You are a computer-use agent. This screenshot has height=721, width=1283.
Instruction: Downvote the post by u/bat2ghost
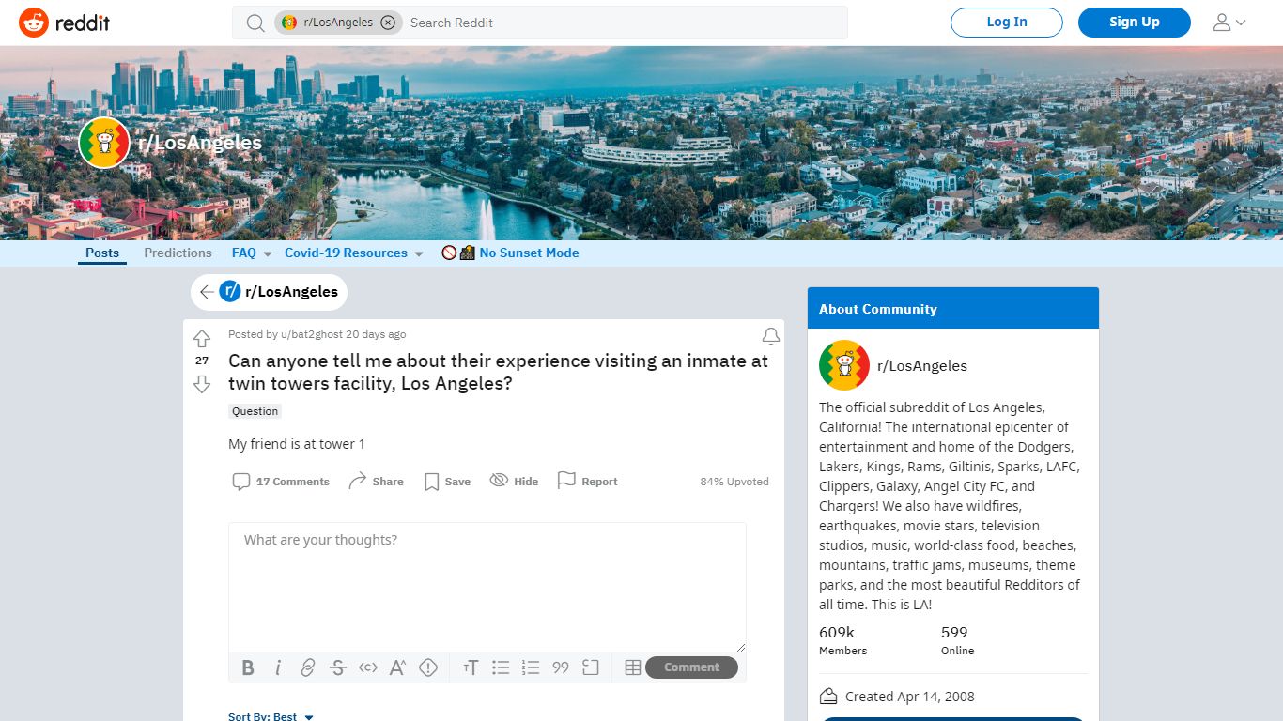pyautogui.click(x=202, y=384)
